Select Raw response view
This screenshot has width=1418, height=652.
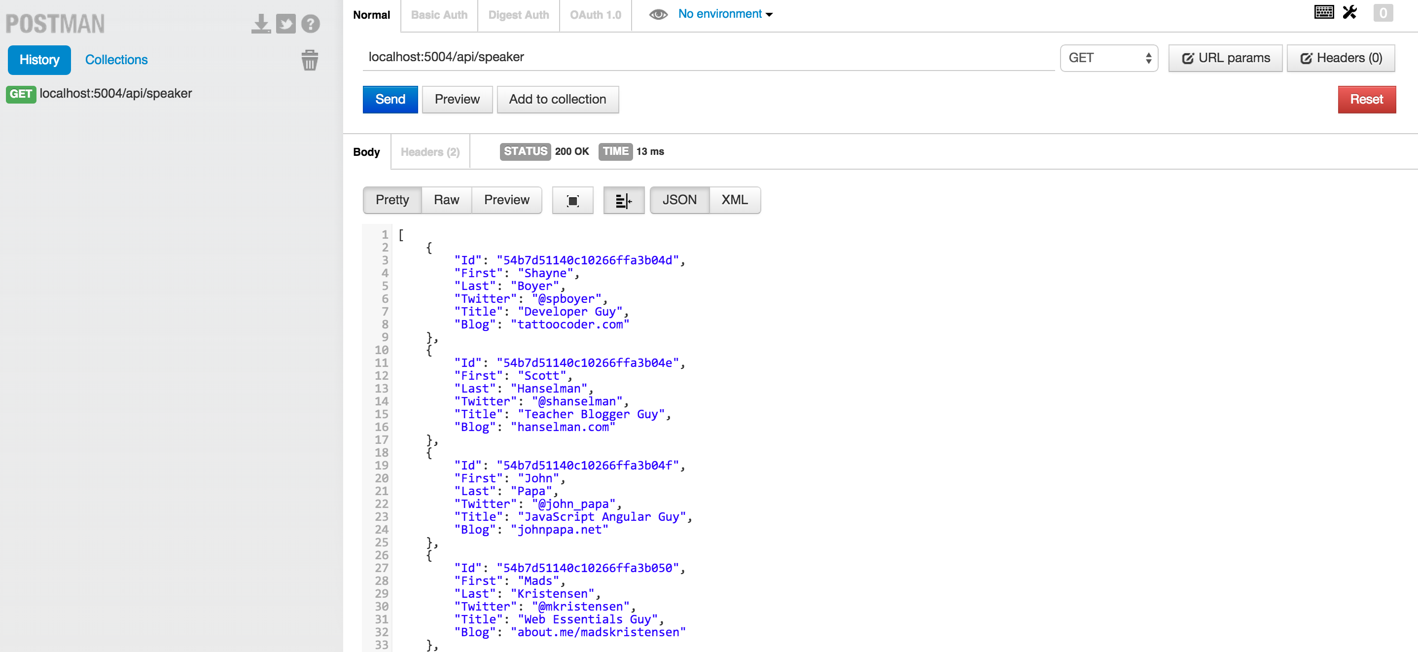pos(446,200)
